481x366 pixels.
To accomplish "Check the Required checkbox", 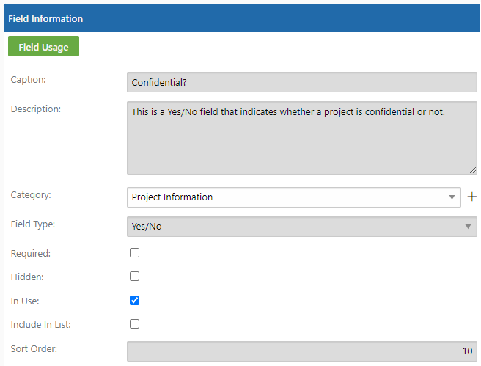I will (134, 253).
